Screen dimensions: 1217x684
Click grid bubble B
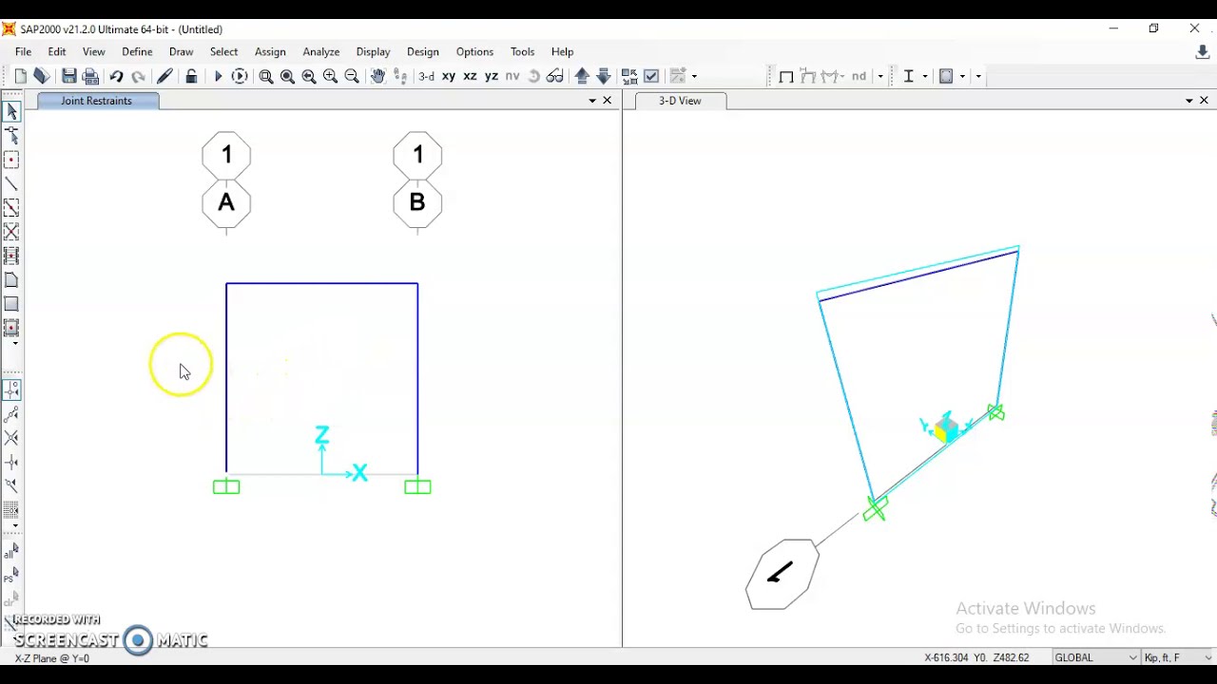click(x=417, y=203)
